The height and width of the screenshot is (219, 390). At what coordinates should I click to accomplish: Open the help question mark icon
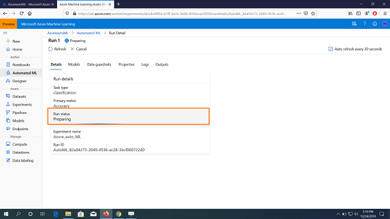(x=364, y=24)
